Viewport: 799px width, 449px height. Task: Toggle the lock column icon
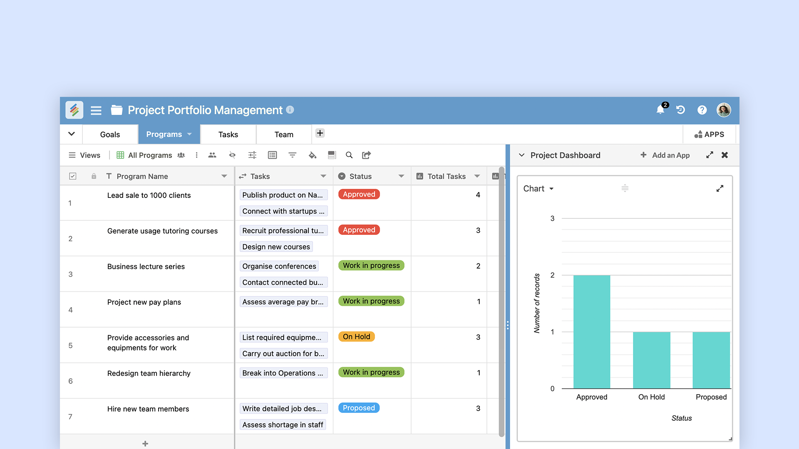(92, 176)
